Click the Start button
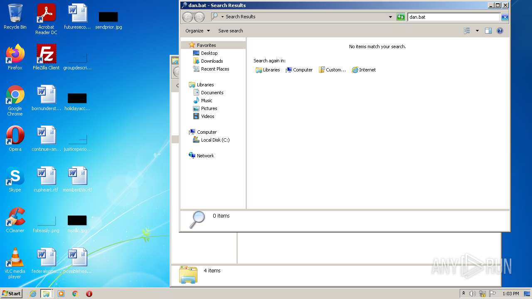This screenshot has width=532, height=299. pos(11,294)
